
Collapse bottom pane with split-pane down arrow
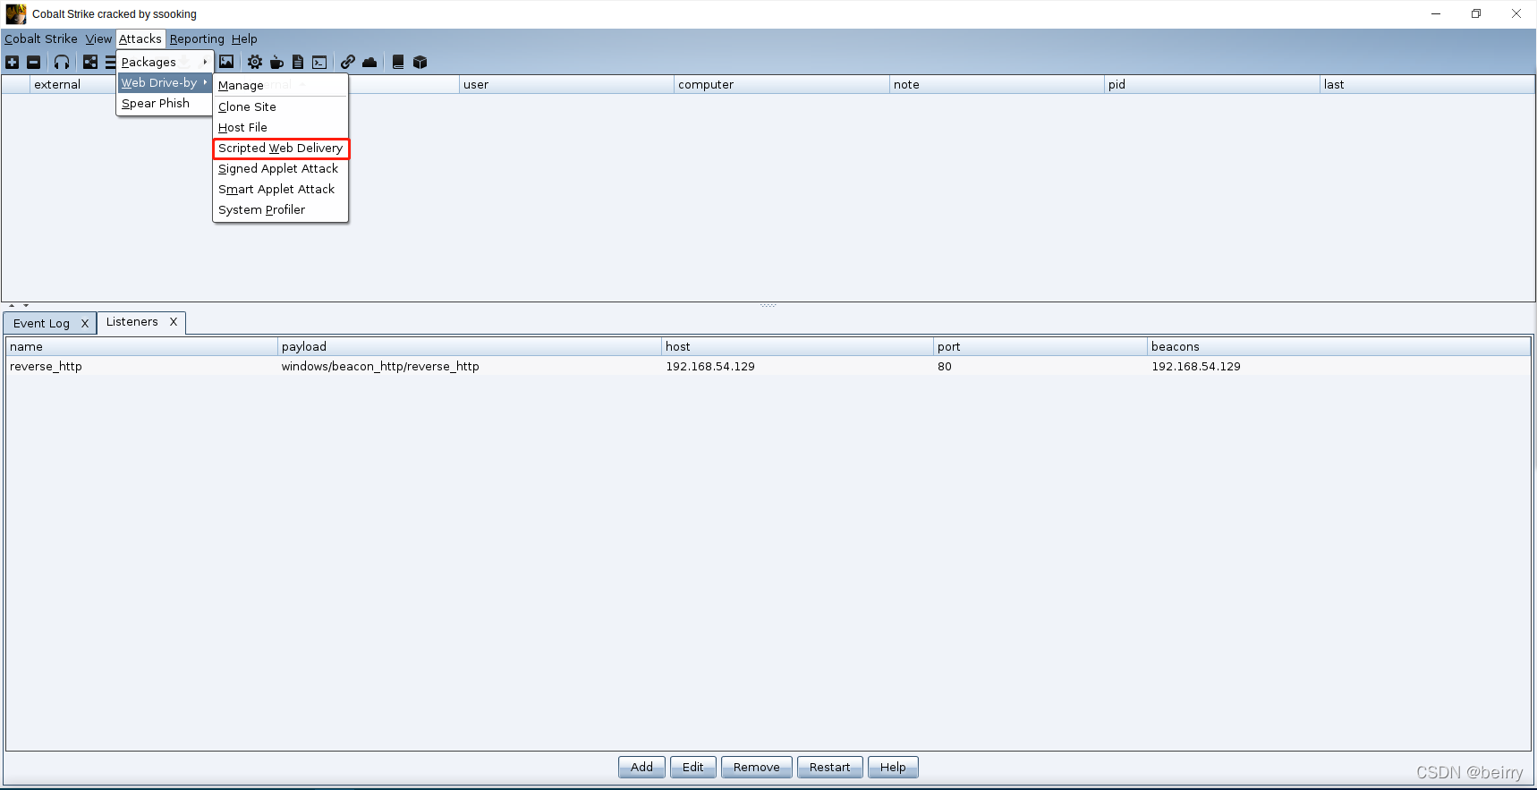coord(26,306)
